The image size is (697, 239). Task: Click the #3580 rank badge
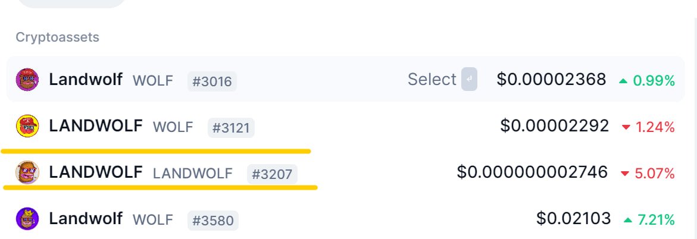pos(213,221)
